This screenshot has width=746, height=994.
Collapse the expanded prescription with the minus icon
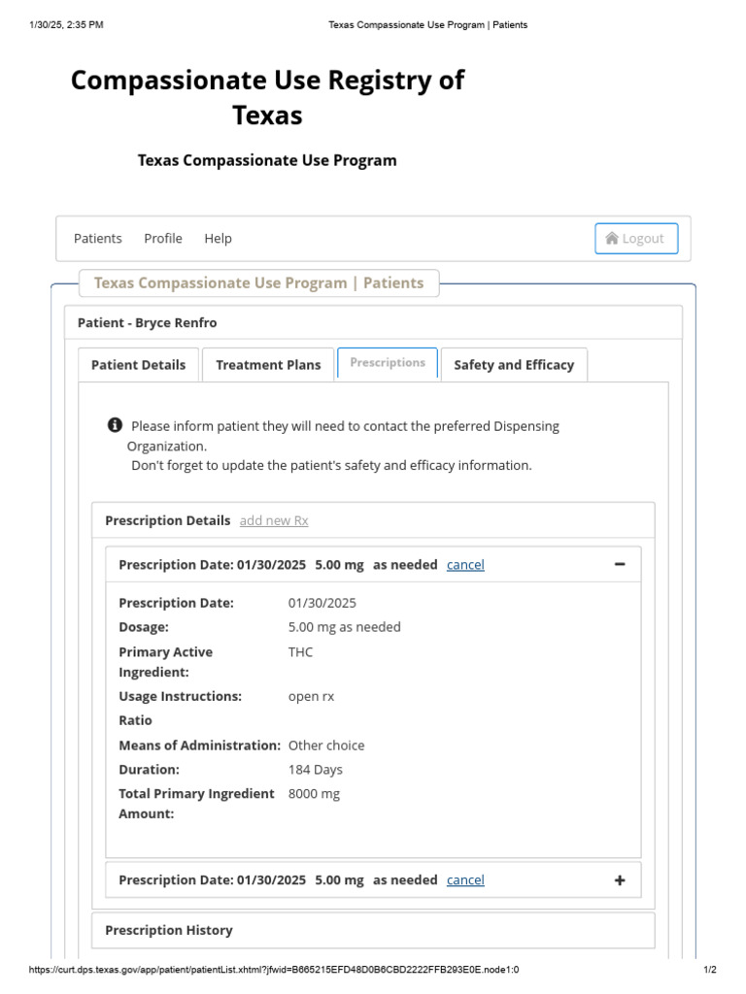point(620,564)
